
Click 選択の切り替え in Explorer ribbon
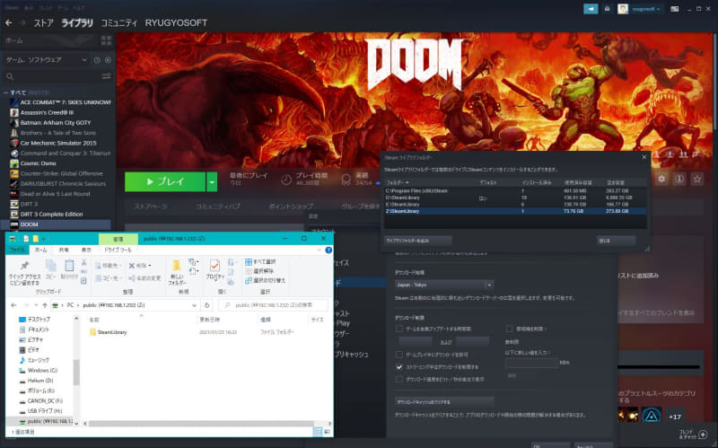pyautogui.click(x=265, y=280)
